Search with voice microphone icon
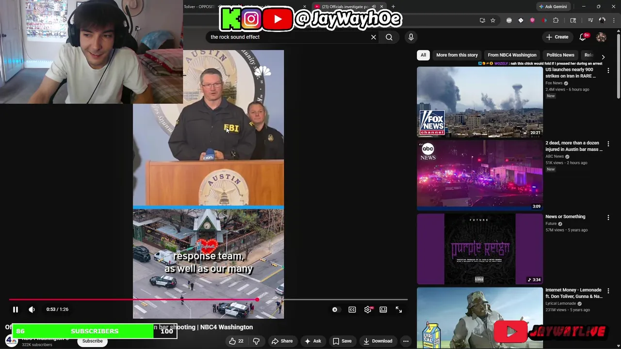Image resolution: width=621 pixels, height=349 pixels. pos(411,37)
